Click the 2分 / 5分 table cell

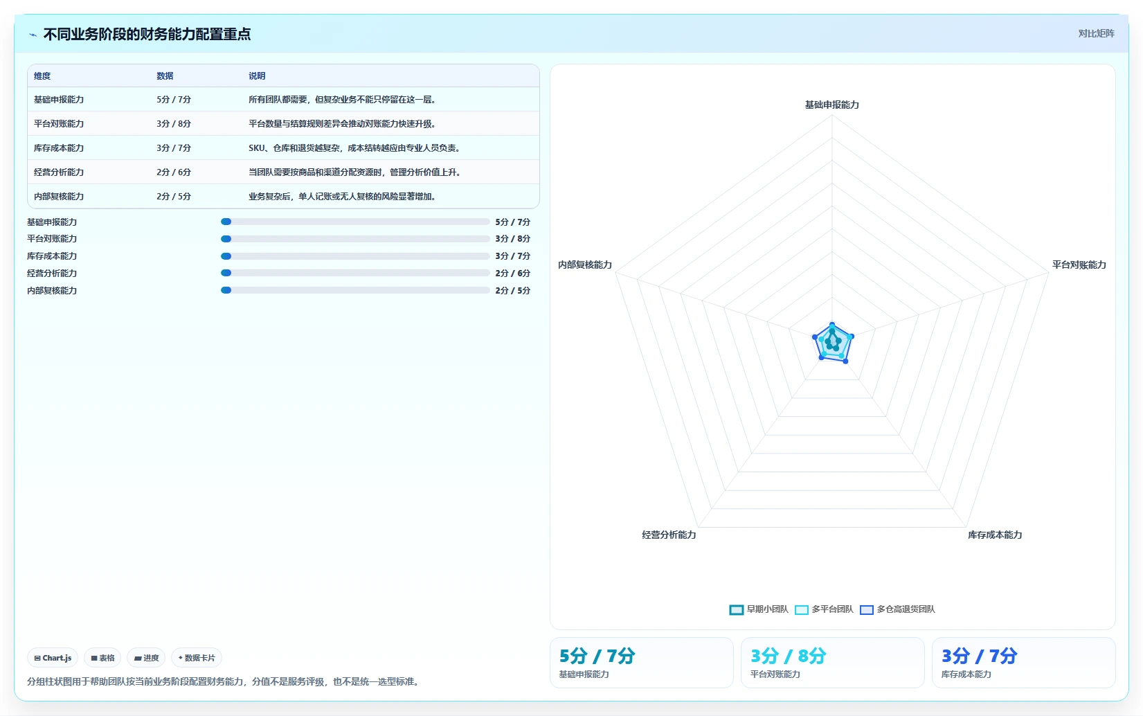tap(174, 197)
